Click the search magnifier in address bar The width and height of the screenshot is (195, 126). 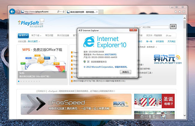[x=58, y=12]
